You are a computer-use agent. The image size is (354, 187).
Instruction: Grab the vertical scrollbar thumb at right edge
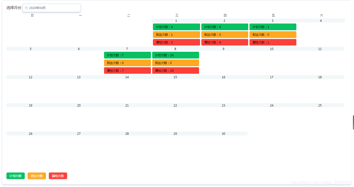click(x=353, y=122)
